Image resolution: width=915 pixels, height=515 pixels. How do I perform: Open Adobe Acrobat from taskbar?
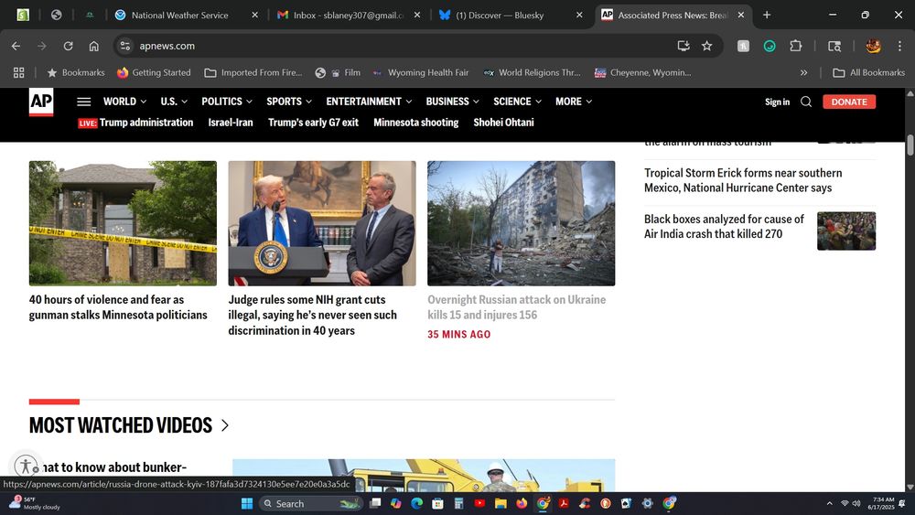[564, 503]
